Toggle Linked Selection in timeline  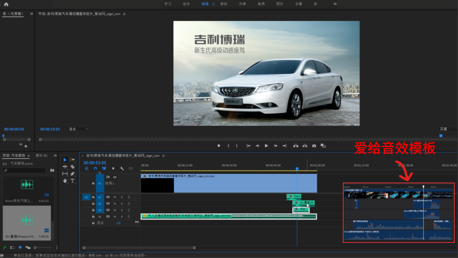click(x=104, y=169)
